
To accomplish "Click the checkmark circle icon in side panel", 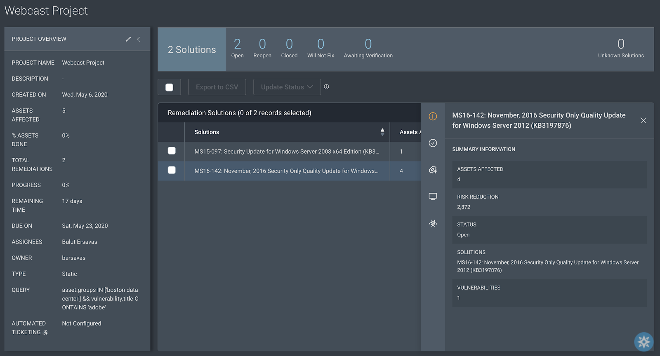I will (433, 143).
